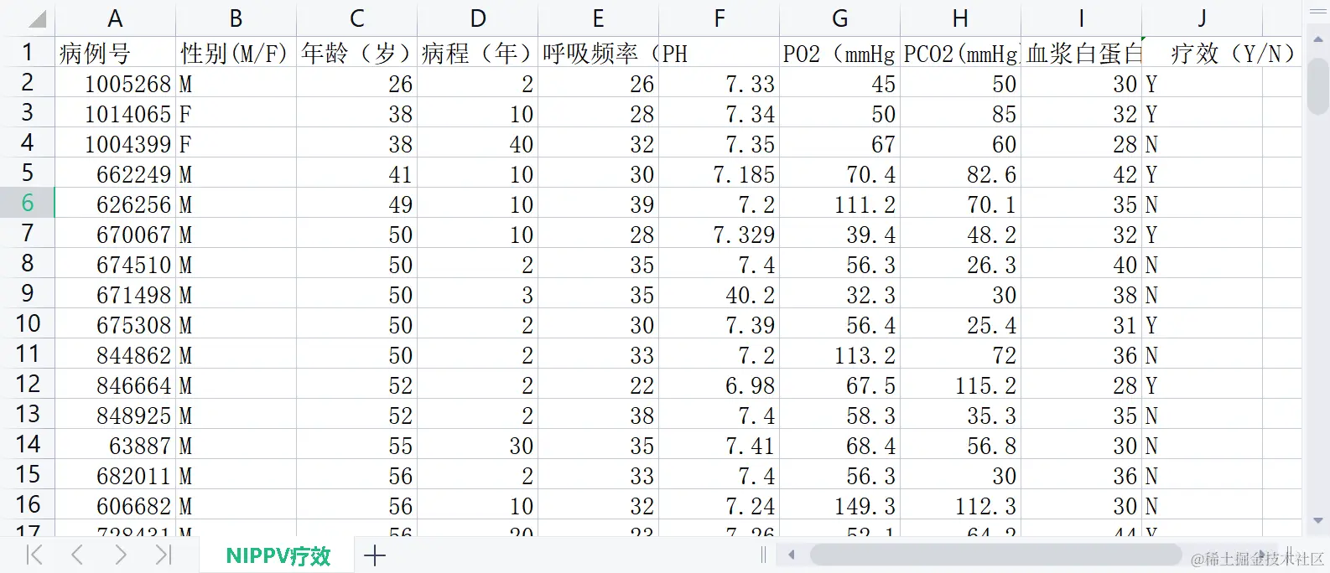Click the 呼吸频率 header cell
The image size is (1330, 573).
pos(599,53)
